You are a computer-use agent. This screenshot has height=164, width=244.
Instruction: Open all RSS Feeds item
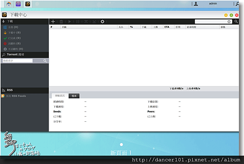[14, 96]
